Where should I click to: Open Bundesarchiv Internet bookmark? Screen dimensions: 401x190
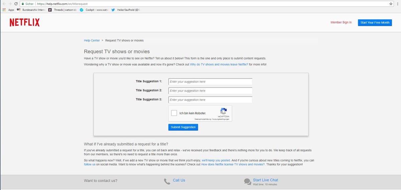click(31, 10)
